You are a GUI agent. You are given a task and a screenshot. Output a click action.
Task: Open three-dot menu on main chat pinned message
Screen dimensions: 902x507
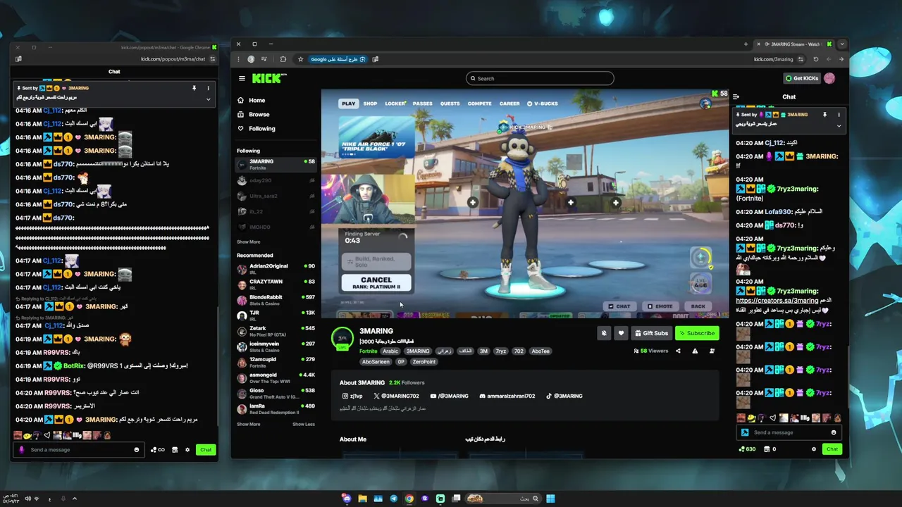(839, 114)
